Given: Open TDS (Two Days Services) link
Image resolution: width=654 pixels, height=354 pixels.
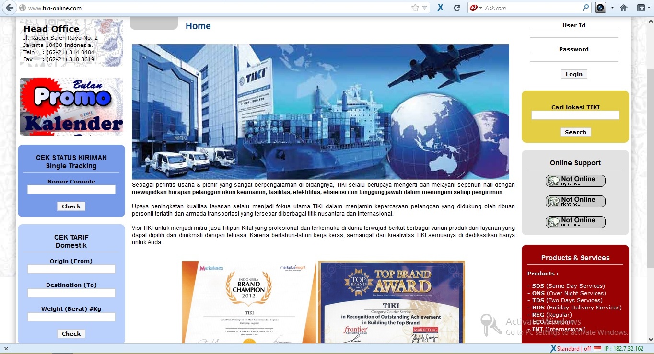Looking at the screenshot, I should pos(567,300).
